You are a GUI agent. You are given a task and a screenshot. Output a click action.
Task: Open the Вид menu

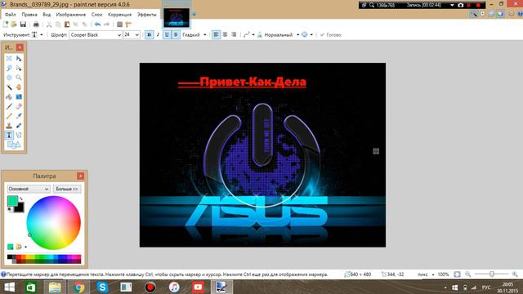tap(47, 15)
